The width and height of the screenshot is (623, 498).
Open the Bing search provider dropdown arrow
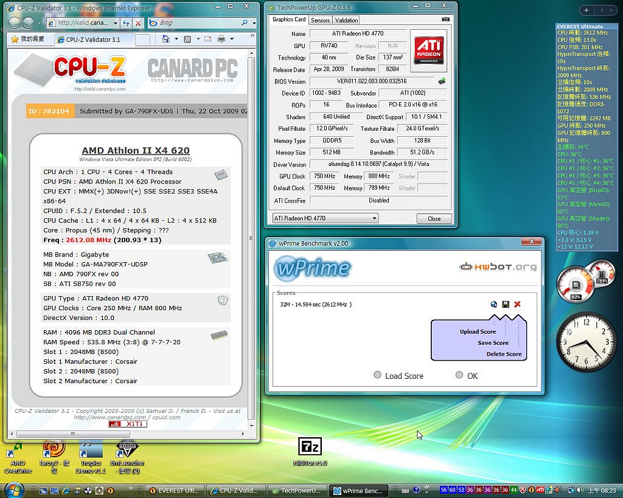[254, 23]
